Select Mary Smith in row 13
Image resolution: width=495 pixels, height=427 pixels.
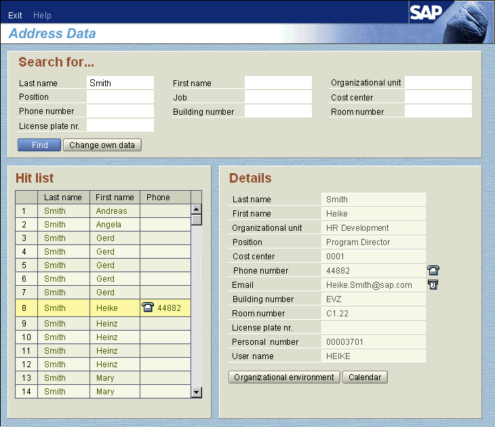click(105, 378)
